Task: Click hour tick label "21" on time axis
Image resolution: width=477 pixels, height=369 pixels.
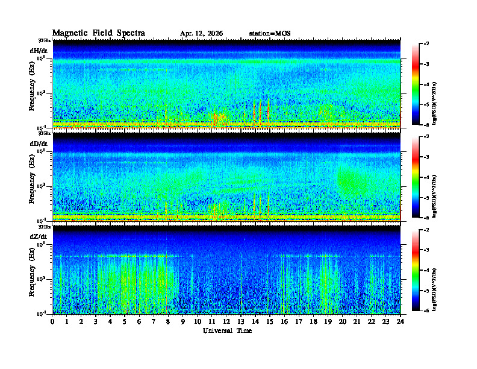Action: (x=357, y=321)
